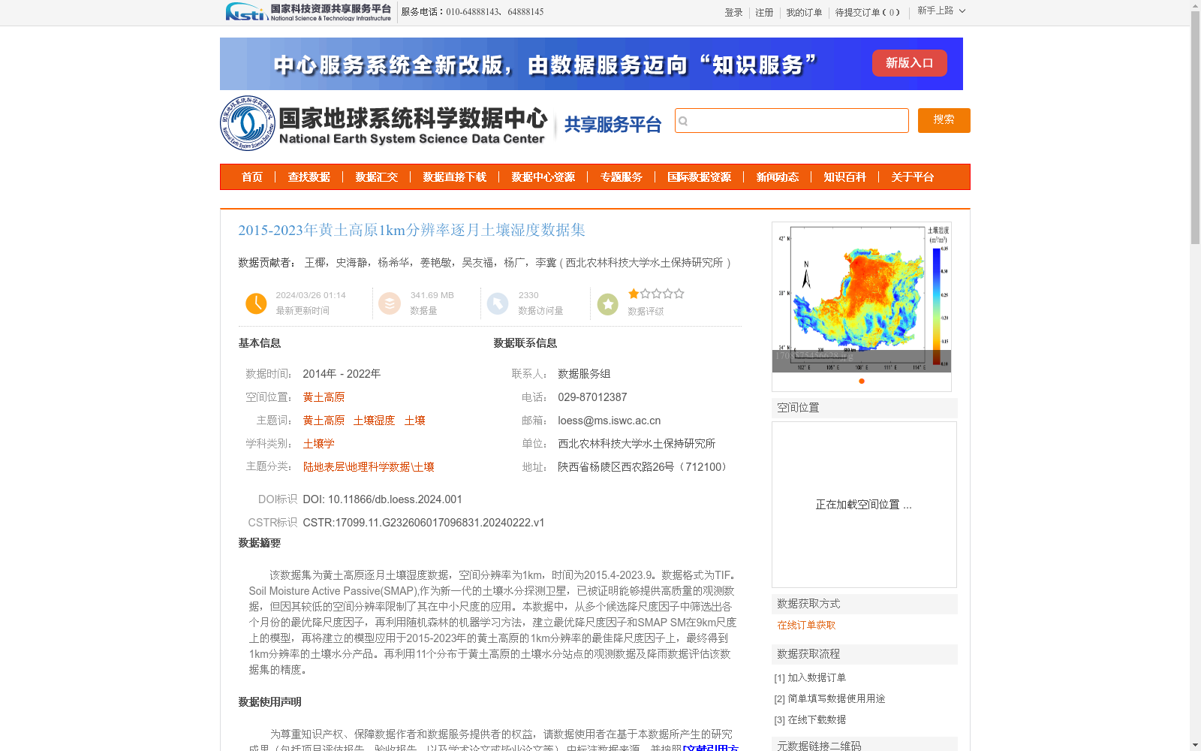Screen dimensions: 1201x751
Task: Open the 数据直接下载 menu item
Action: [455, 177]
